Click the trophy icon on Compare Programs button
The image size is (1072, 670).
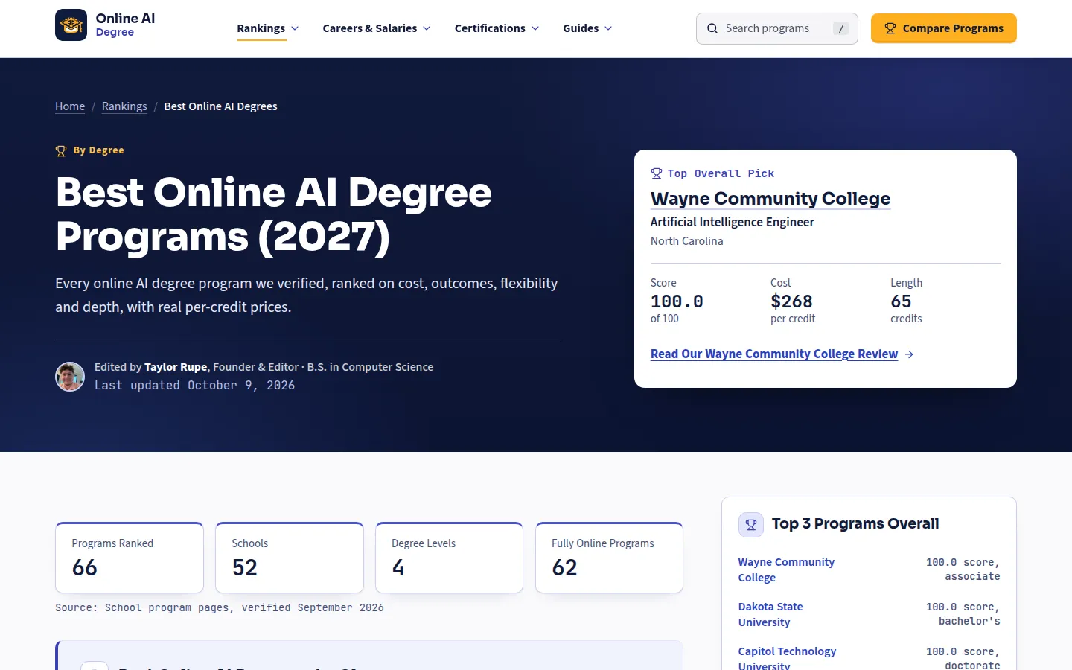coord(890,28)
